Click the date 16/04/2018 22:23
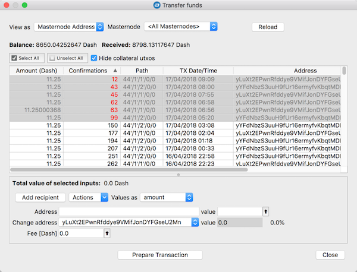The image size is (357, 272). [190, 163]
